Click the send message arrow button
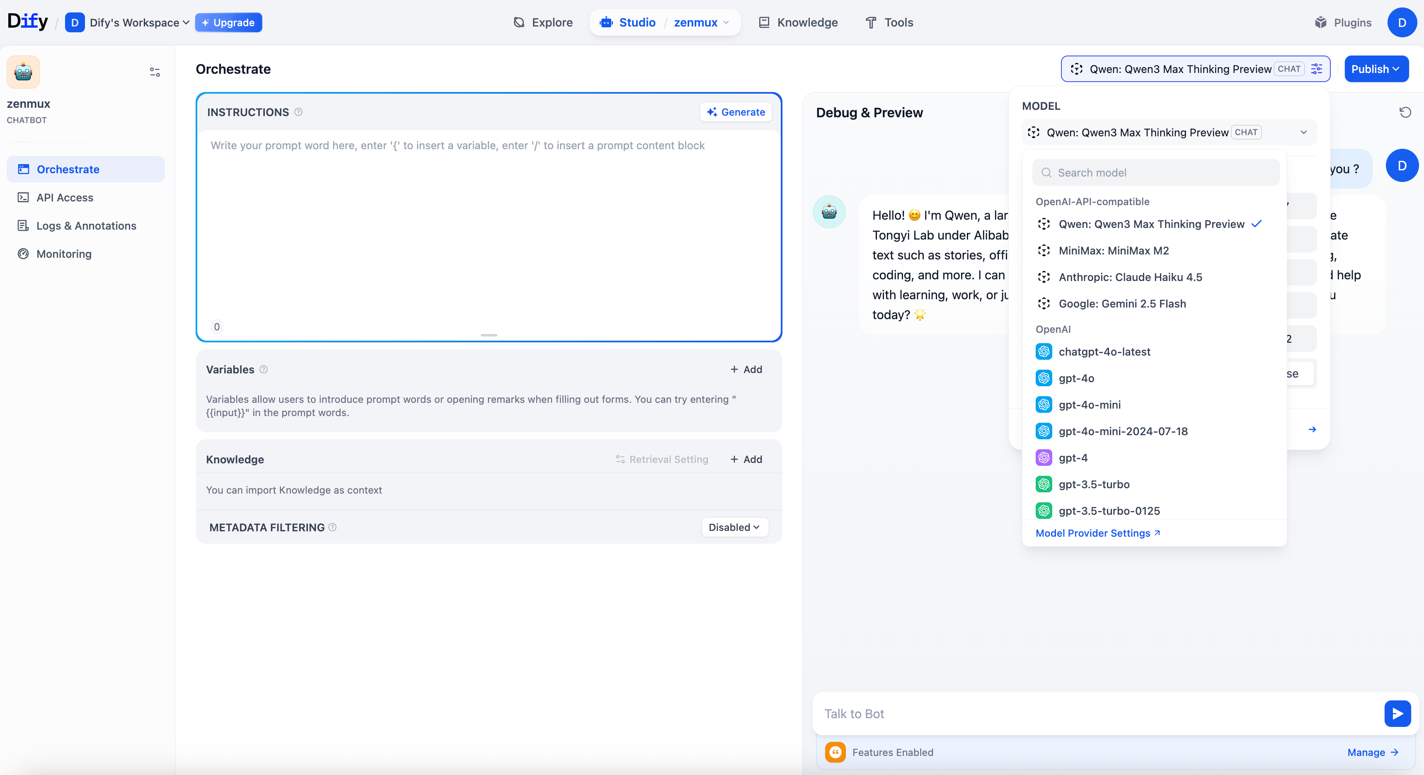This screenshot has width=1424, height=775. [x=1397, y=714]
